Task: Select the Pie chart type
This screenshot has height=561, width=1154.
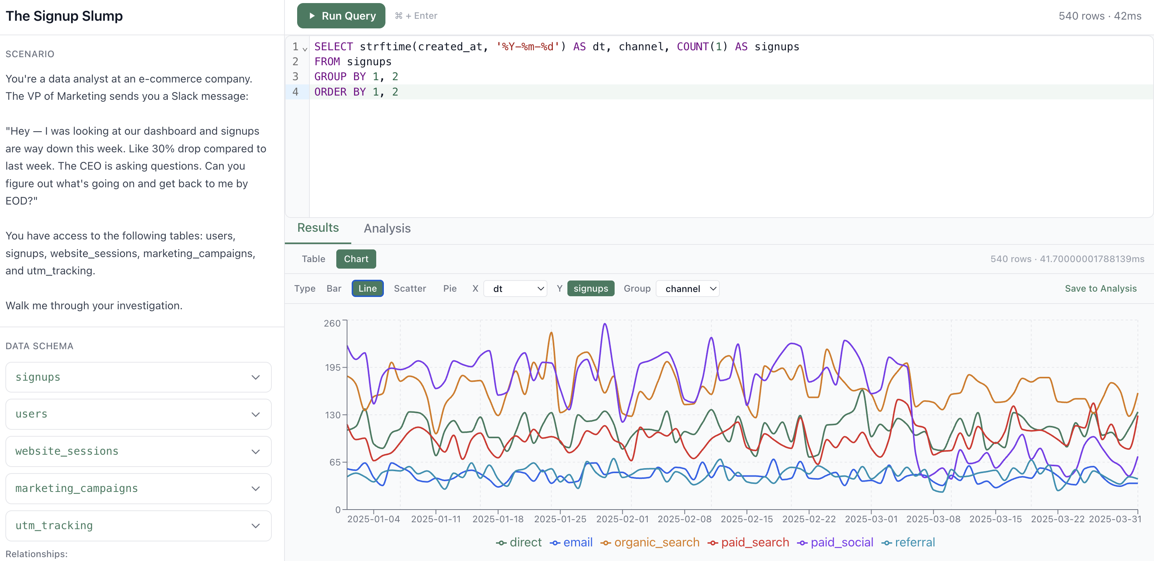Action: (450, 288)
